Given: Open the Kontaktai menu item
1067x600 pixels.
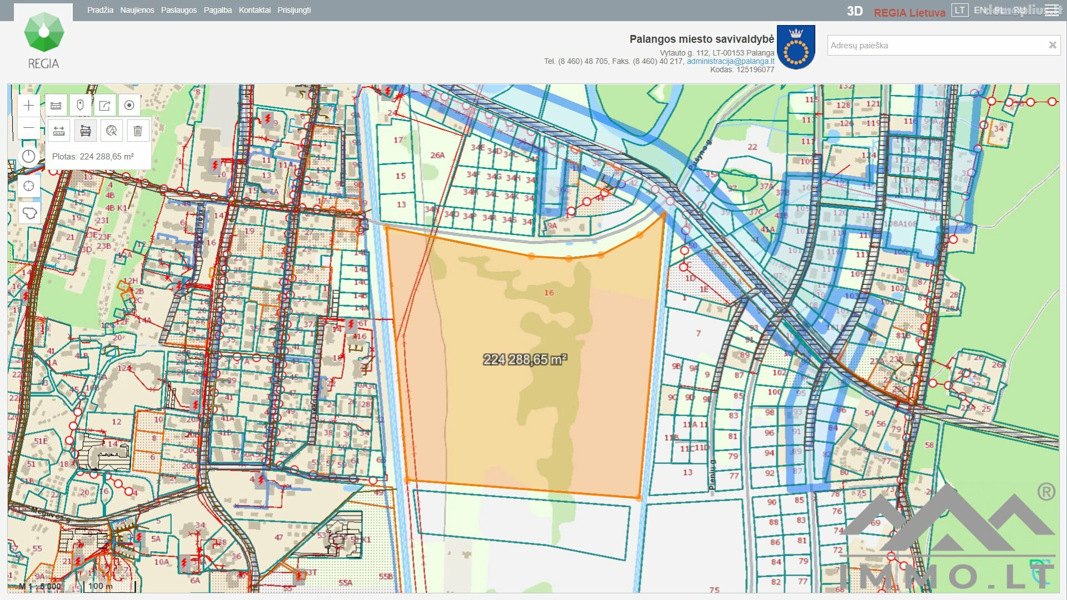Looking at the screenshot, I should pos(255,10).
